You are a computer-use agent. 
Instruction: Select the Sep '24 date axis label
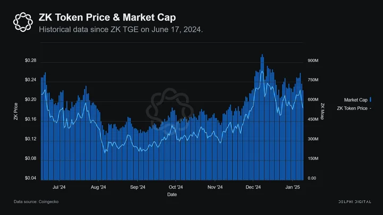[138, 187]
